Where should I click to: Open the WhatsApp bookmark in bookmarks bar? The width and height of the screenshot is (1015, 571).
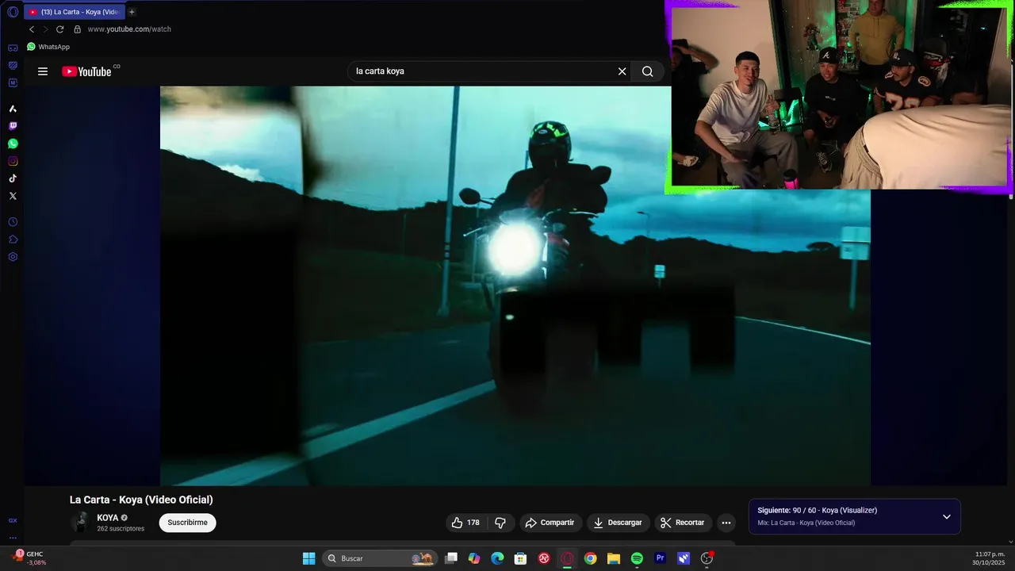48,47
